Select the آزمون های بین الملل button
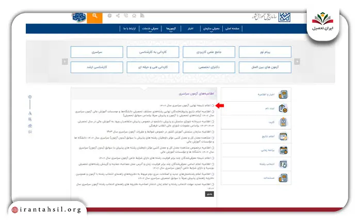Screen dimensions: 361x221 tap(265, 67)
